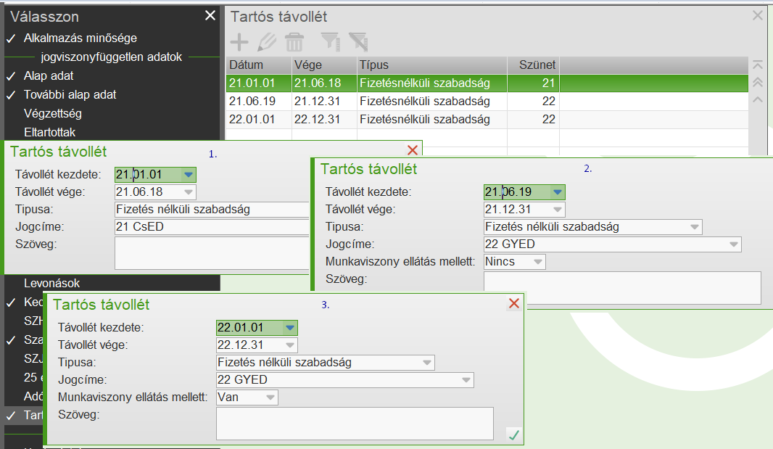Apply the filter icon on the toolbar

pos(330,41)
